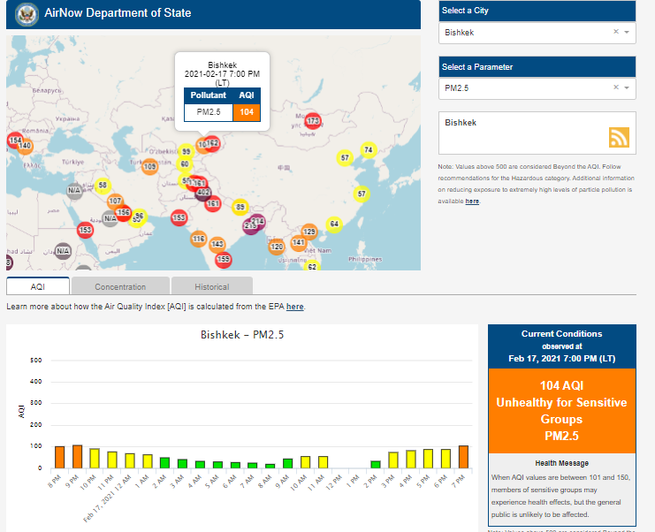Select the orange 109 AQI map marker

point(150,166)
